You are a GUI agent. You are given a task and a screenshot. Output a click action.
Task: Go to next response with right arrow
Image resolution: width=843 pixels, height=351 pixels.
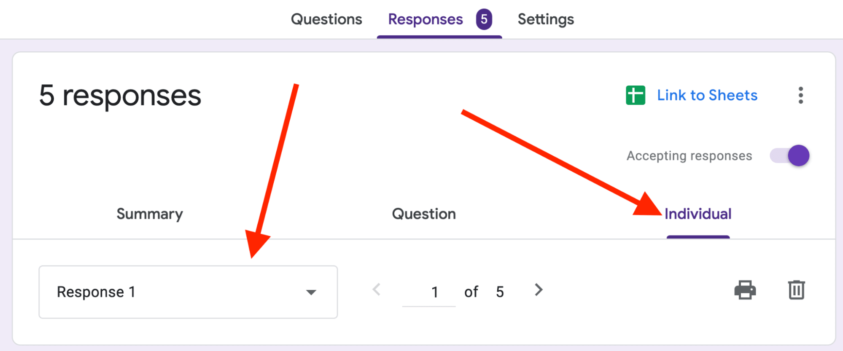click(538, 290)
